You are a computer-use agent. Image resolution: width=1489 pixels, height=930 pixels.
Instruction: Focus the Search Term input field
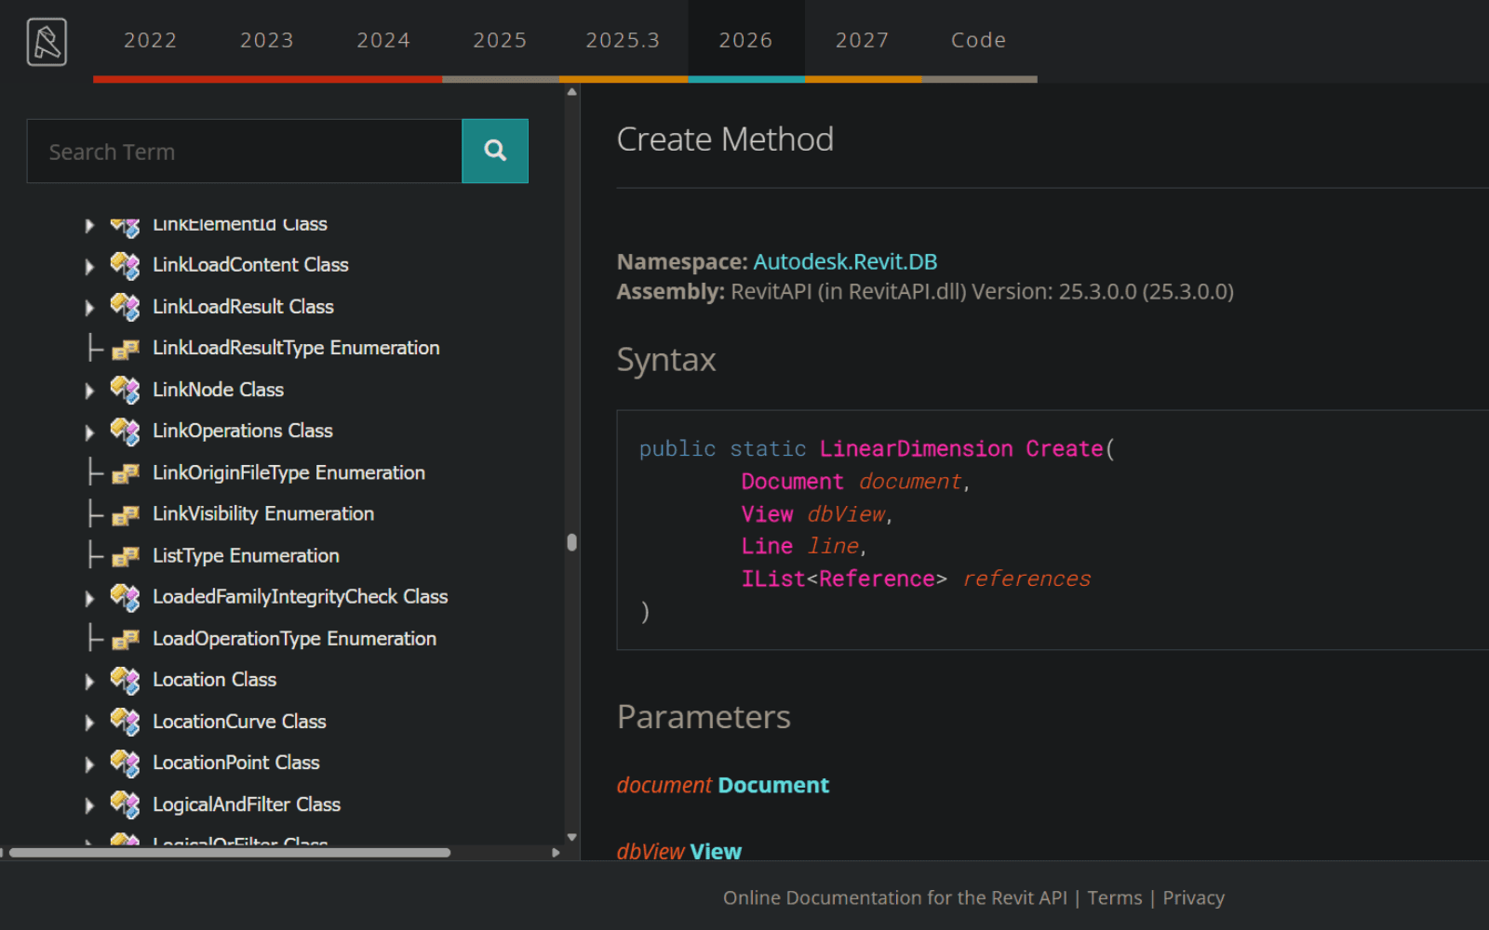pos(245,151)
